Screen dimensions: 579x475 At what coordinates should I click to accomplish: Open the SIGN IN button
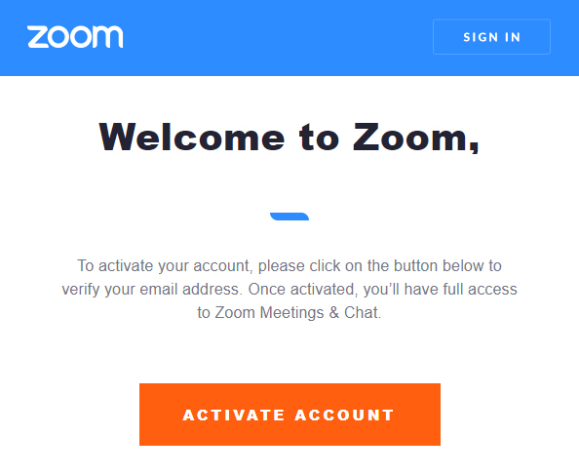tap(491, 37)
